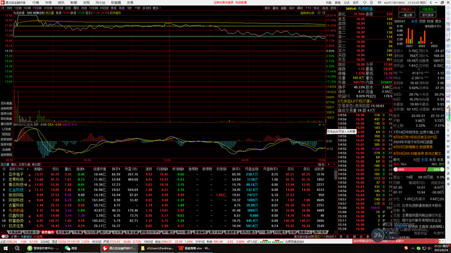
Task: Switch to the 竞价图 sub-tab
Action: [36, 165]
